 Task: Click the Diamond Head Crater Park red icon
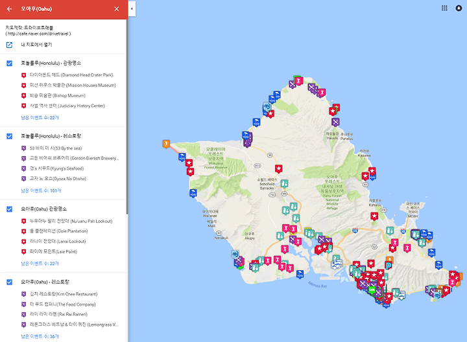(24, 75)
